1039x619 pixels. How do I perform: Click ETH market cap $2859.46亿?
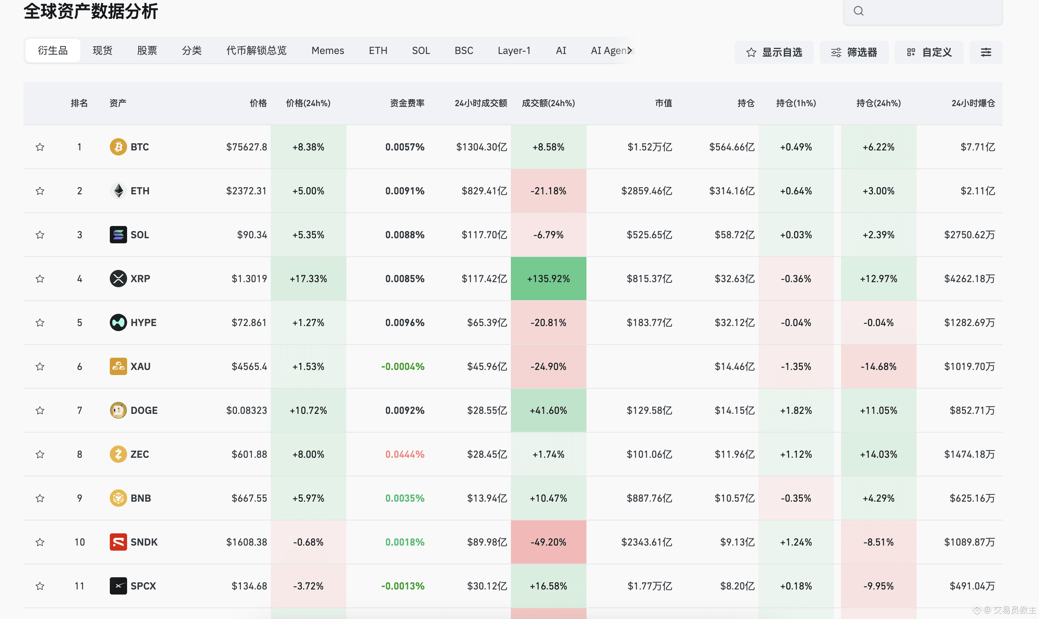pos(646,191)
